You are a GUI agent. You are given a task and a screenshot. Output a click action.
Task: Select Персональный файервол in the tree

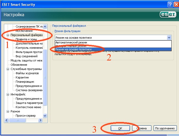26,35
